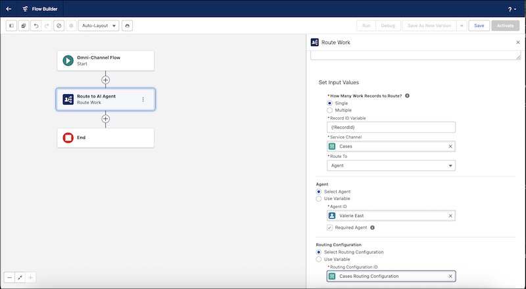Image resolution: width=526 pixels, height=289 pixels.
Task: Clear the Cases service channel selection
Action: click(x=450, y=146)
